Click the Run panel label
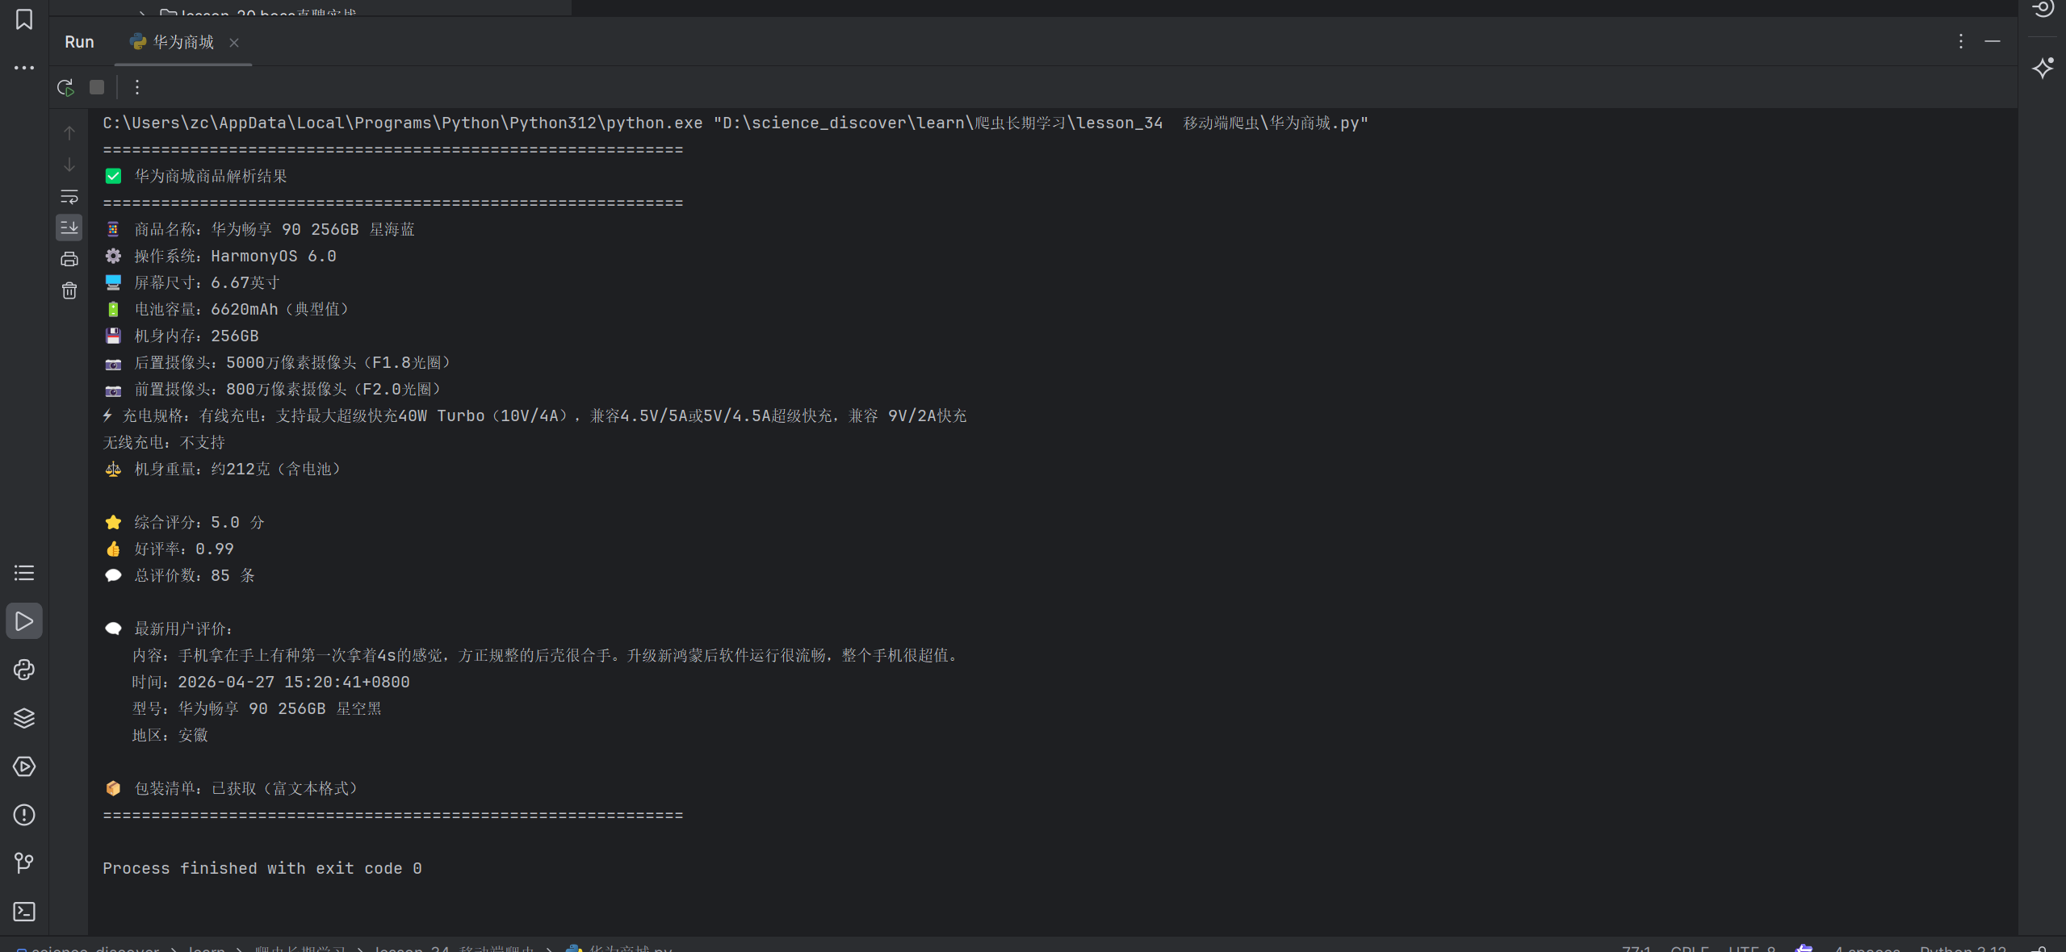2066x952 pixels. (x=79, y=42)
